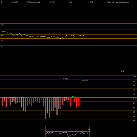Click the 60 label on MR axis

point(134,86)
